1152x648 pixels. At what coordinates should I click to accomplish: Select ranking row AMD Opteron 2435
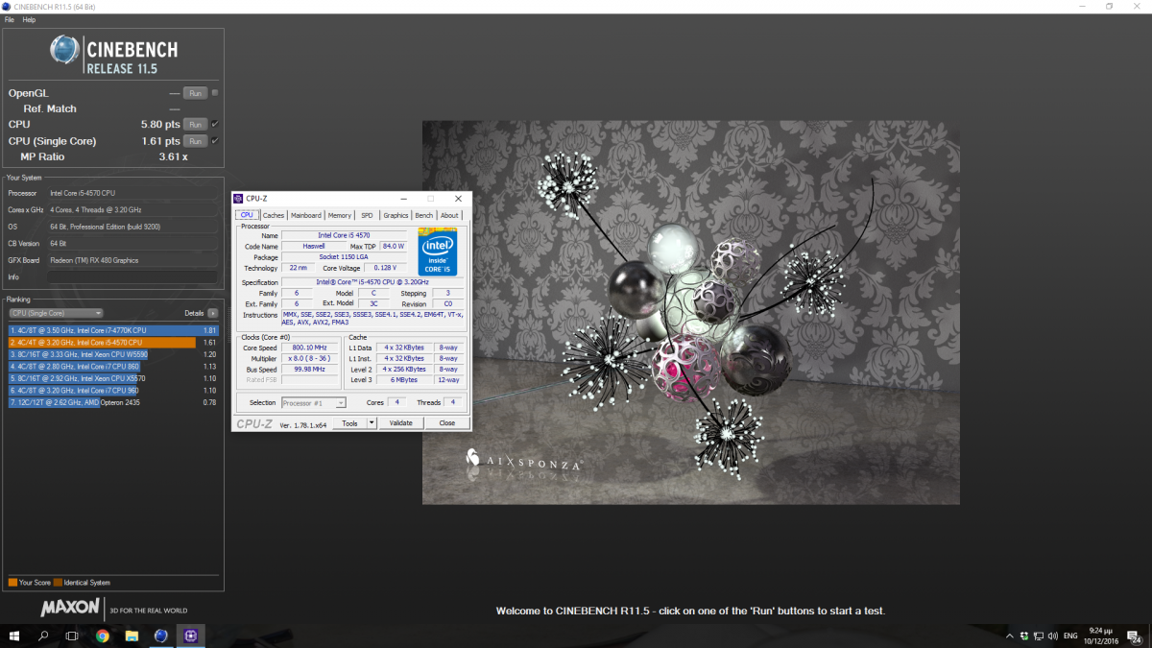tap(113, 402)
